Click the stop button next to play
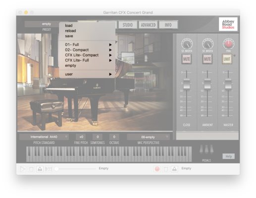The height and width of the screenshot is (198, 256). [x=31, y=169]
